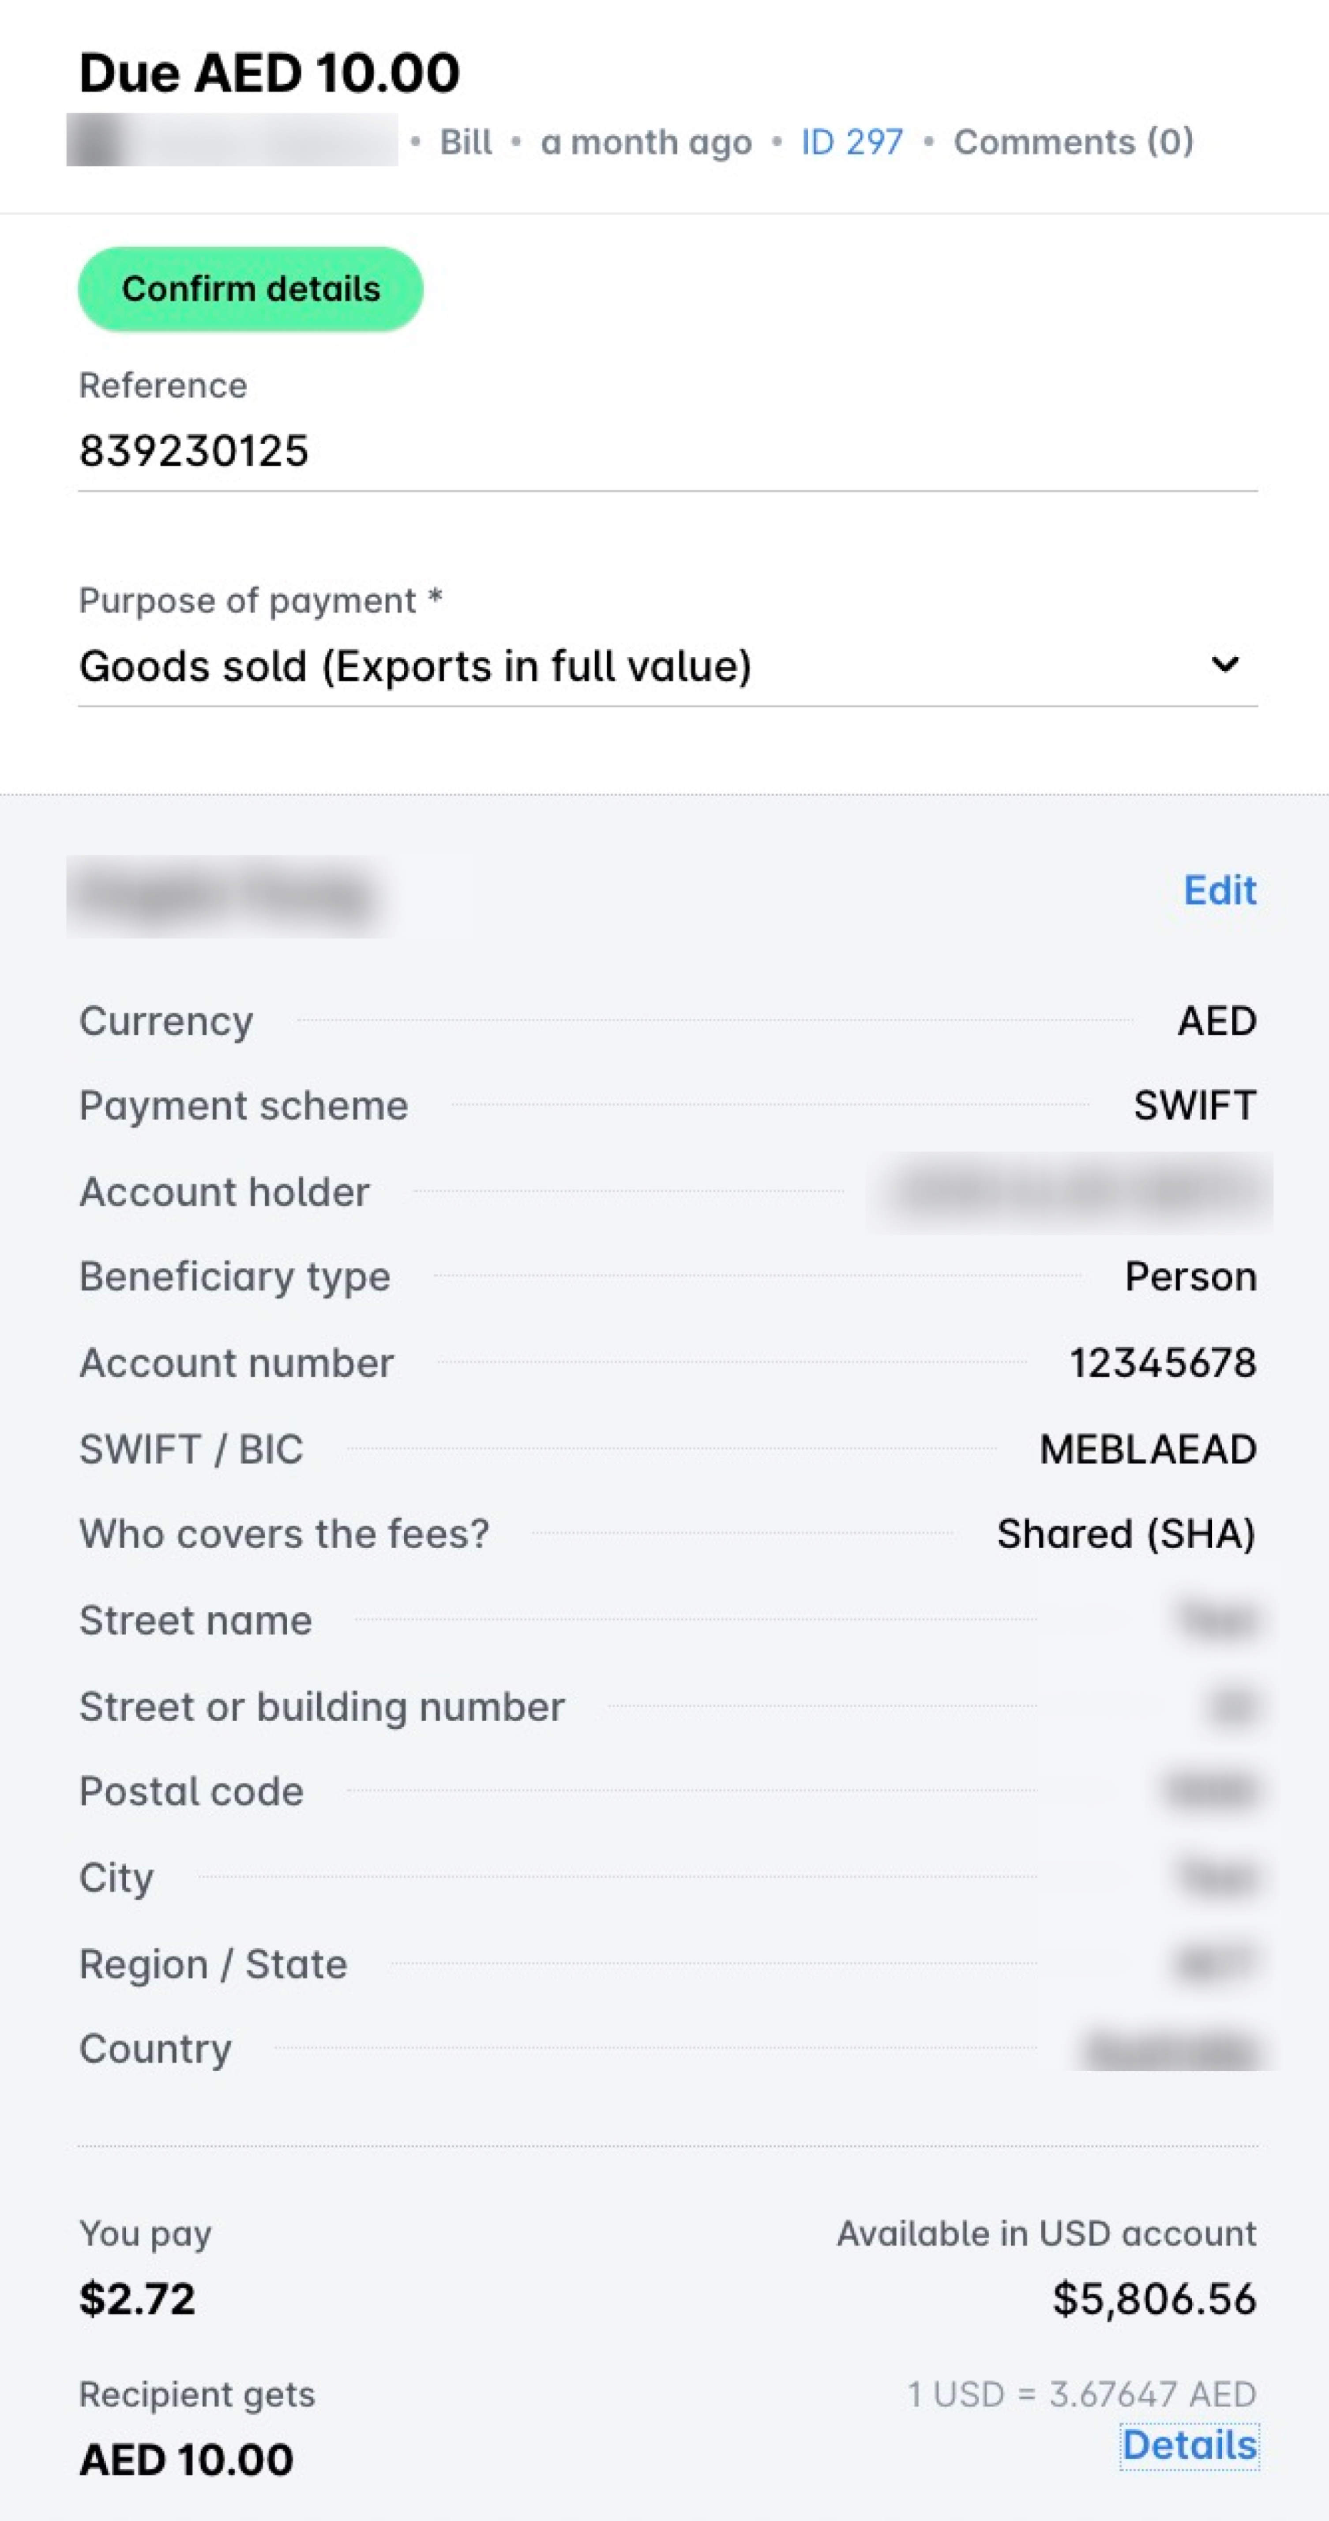Select the reference number 839230125

pos(194,450)
